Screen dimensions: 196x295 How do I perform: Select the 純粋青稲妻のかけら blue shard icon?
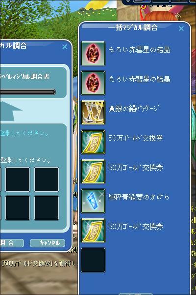pos(93,201)
